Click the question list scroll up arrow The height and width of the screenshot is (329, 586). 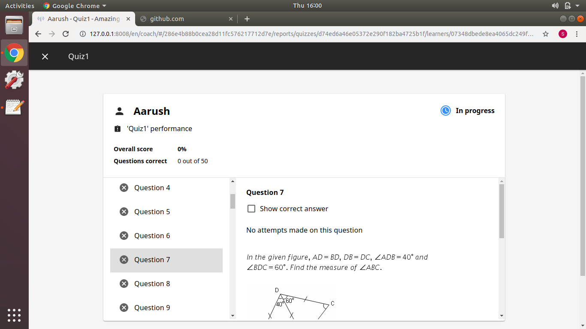pos(233,181)
